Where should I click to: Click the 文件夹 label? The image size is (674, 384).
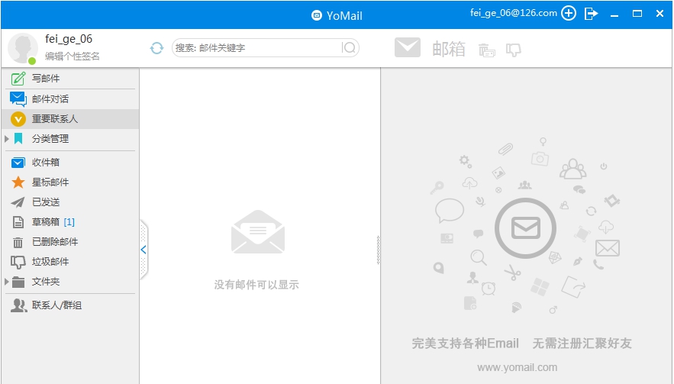point(46,282)
